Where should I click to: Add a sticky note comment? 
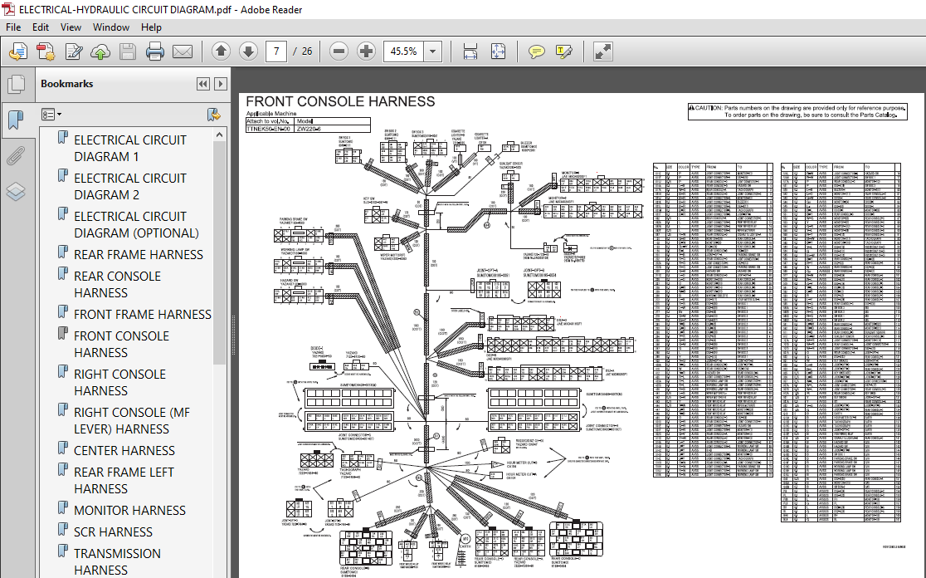click(536, 51)
